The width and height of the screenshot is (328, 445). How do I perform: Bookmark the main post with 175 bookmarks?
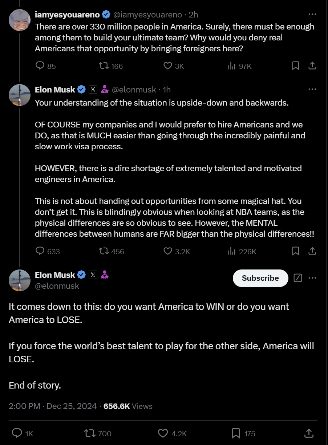[236, 433]
